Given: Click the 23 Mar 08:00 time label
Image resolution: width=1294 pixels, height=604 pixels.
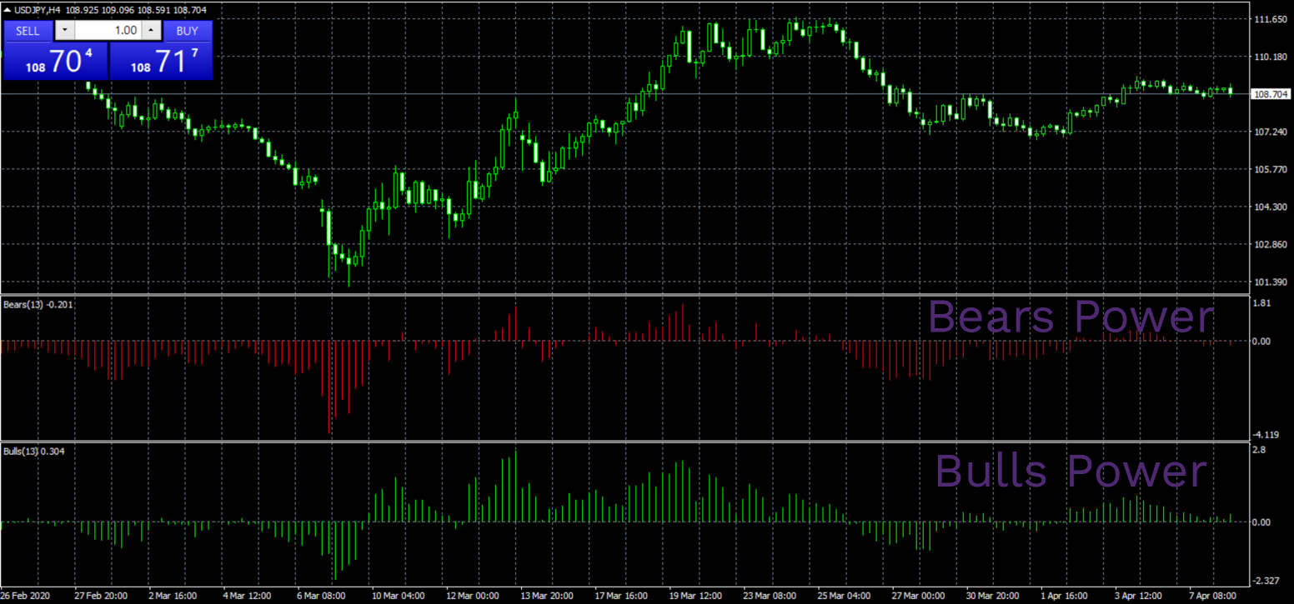Looking at the screenshot, I should coord(769,597).
